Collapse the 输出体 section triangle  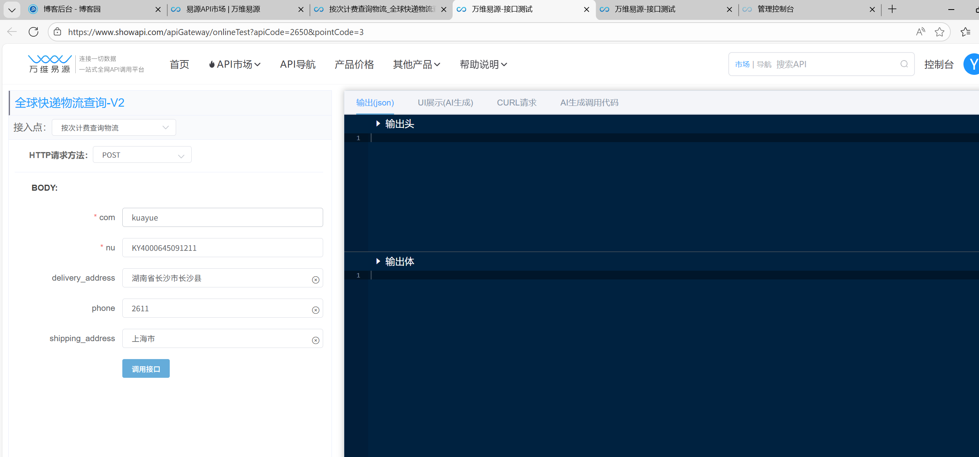378,261
